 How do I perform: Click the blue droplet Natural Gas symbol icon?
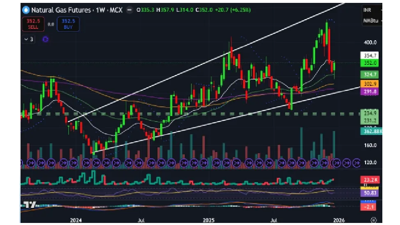coord(26,10)
